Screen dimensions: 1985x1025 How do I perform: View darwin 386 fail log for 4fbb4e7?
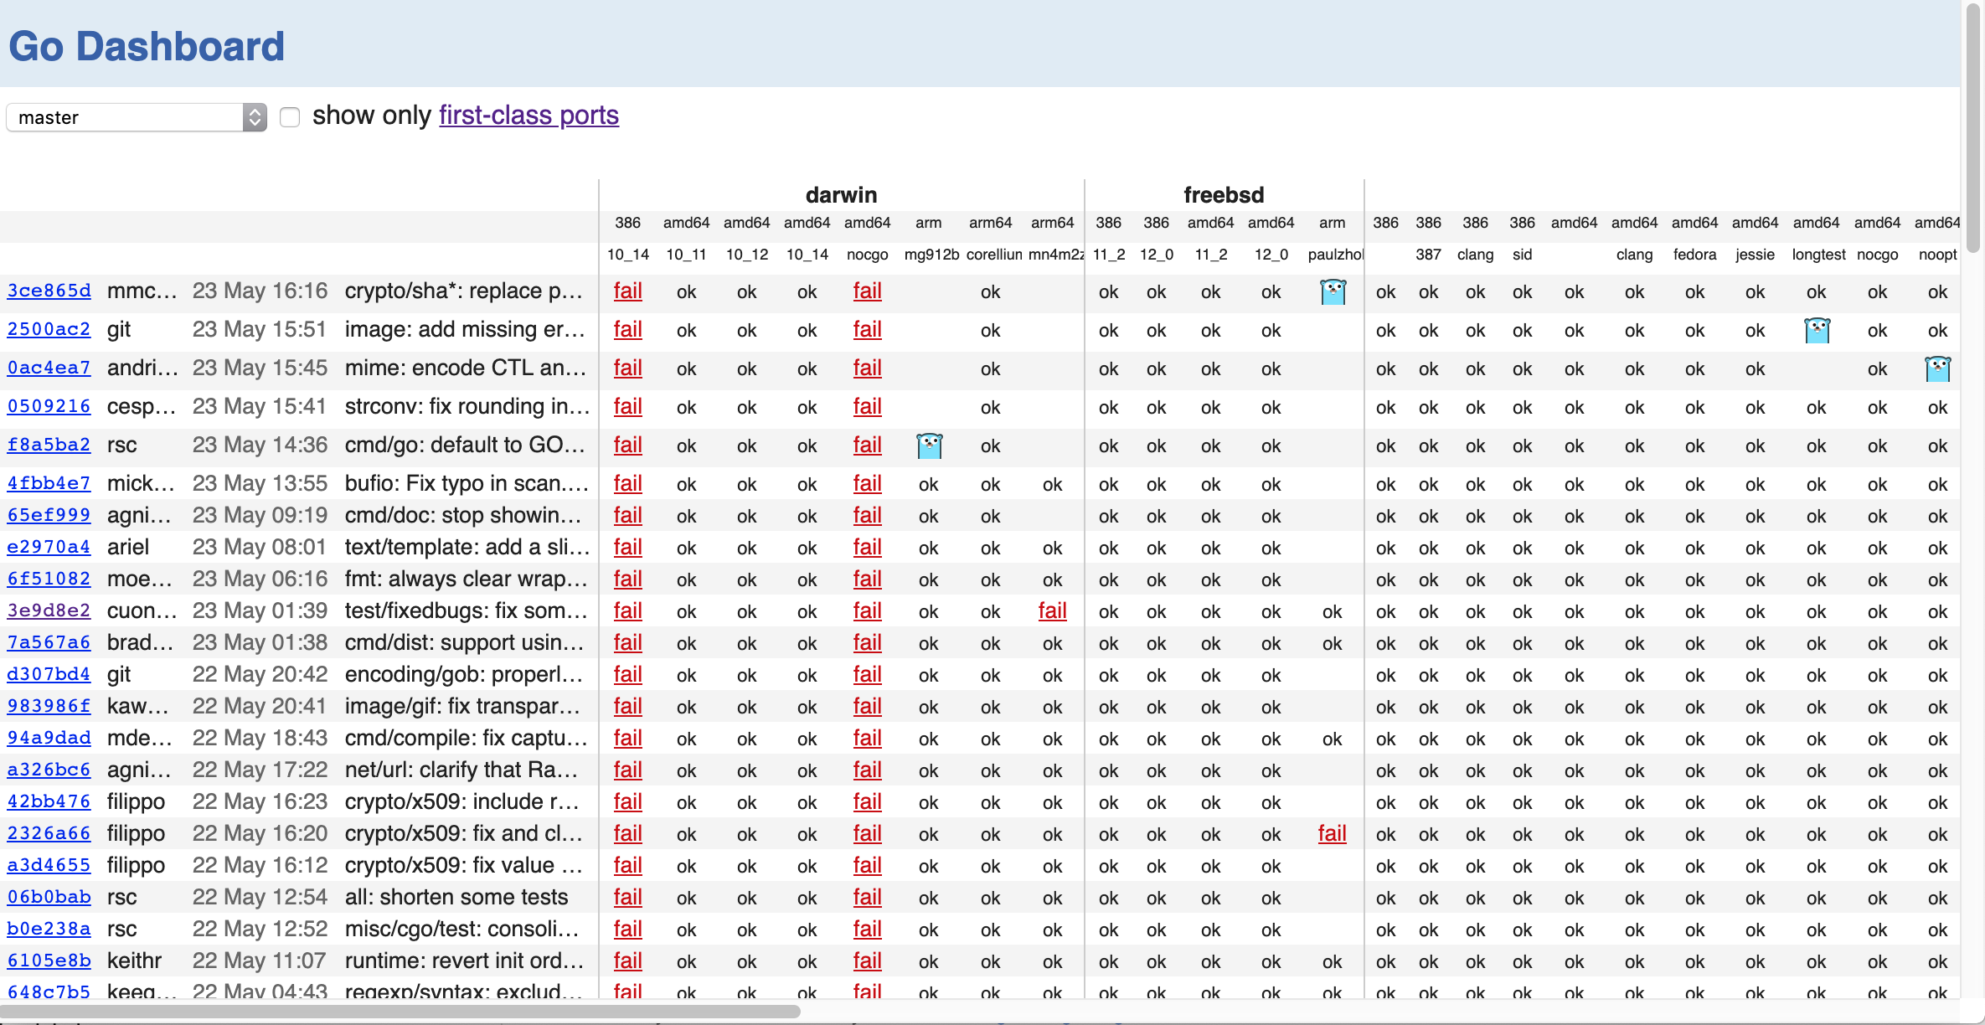(x=627, y=483)
